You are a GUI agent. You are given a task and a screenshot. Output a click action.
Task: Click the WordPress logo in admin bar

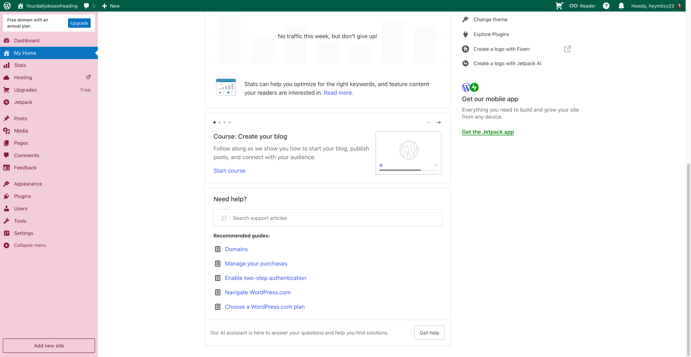7,6
